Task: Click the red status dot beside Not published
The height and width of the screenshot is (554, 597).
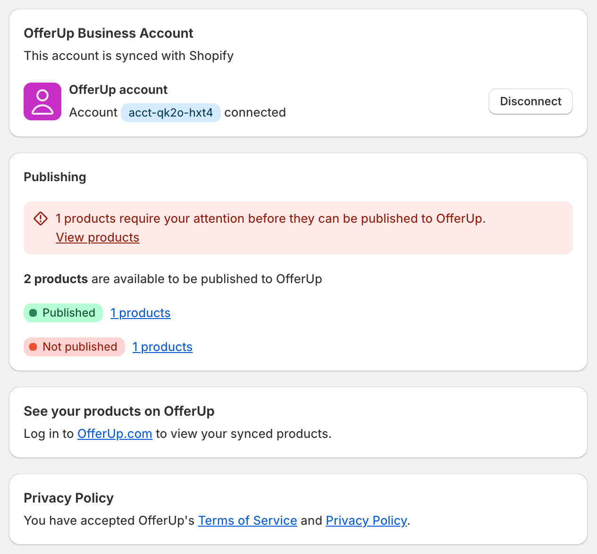Action: 33,346
